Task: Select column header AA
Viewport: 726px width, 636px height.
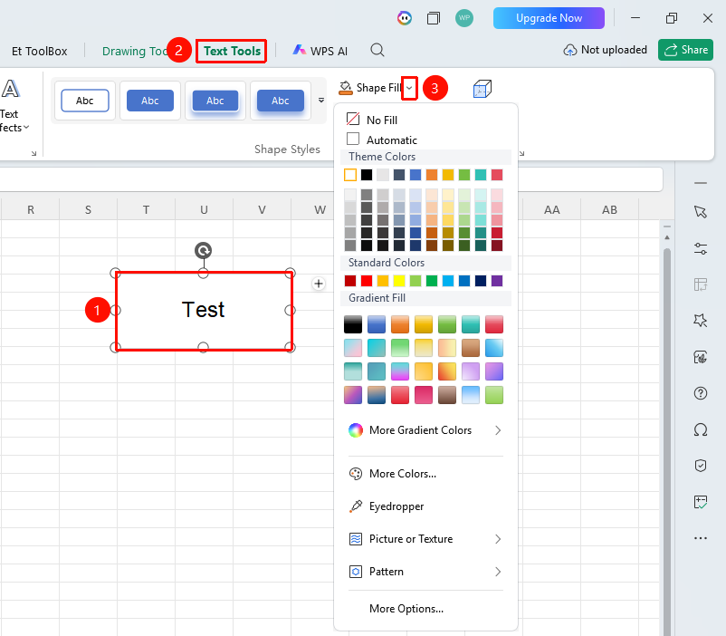Action: pos(551,210)
